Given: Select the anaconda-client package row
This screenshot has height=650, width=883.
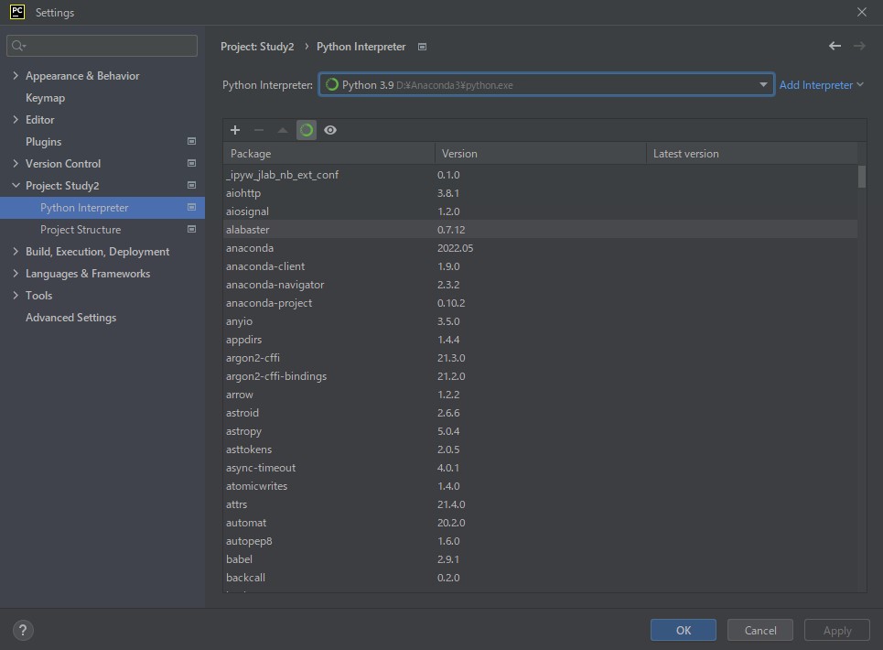Looking at the screenshot, I should pyautogui.click(x=541, y=265).
